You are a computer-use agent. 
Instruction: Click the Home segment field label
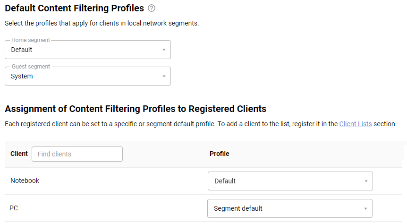pos(31,41)
